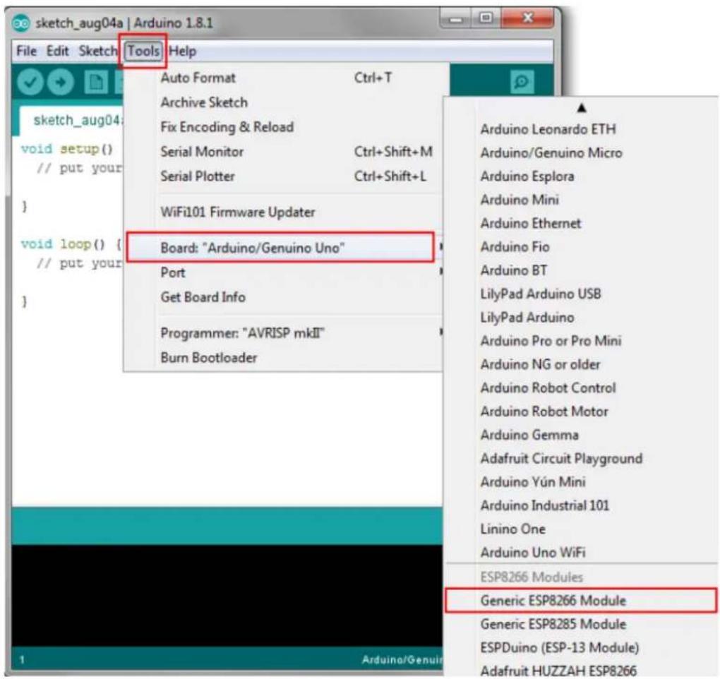720x679 pixels.
Task: Click the Verify checkmark toolbar icon
Action: pos(30,82)
